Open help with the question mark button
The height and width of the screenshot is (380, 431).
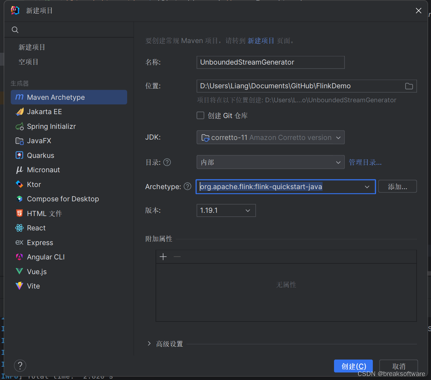tap(20, 366)
